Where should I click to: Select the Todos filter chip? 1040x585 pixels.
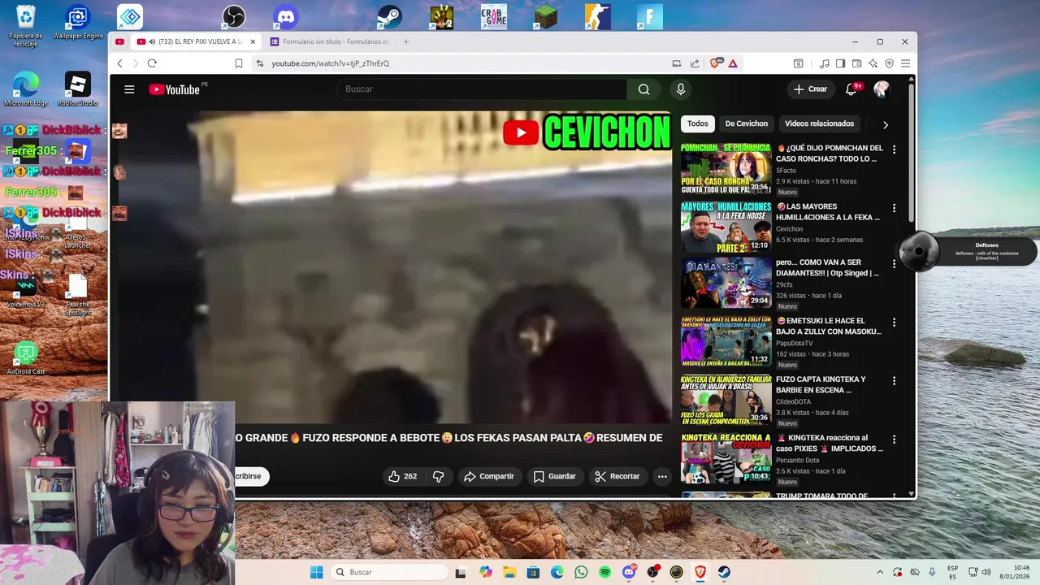(x=698, y=123)
